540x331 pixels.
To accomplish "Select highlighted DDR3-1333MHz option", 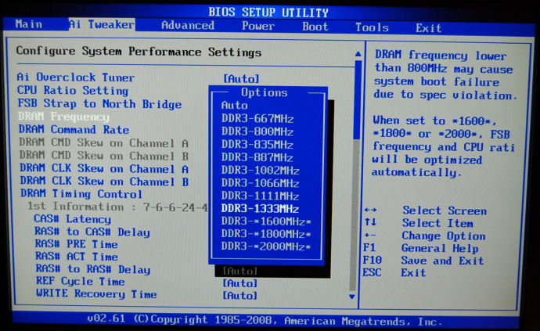I will (261, 208).
